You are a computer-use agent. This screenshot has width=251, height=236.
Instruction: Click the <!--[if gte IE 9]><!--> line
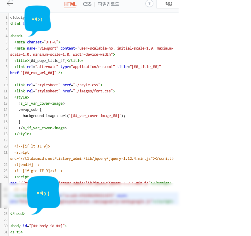(x=38, y=171)
